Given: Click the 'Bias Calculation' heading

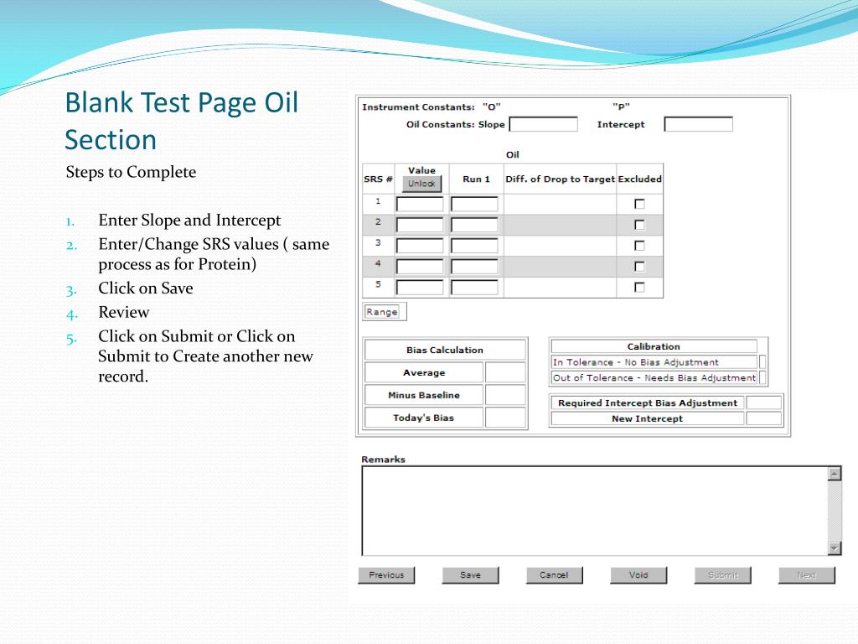Looking at the screenshot, I should point(445,350).
